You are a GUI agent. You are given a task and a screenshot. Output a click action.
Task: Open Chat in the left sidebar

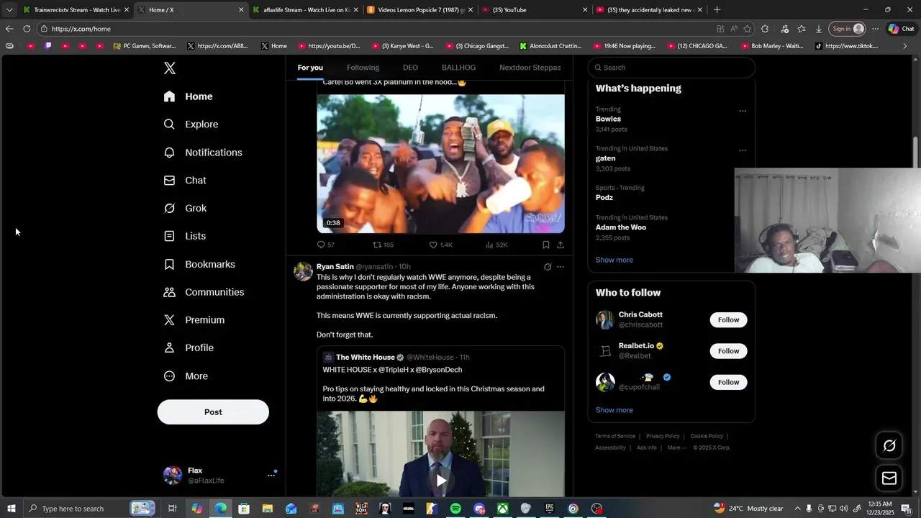point(185,181)
